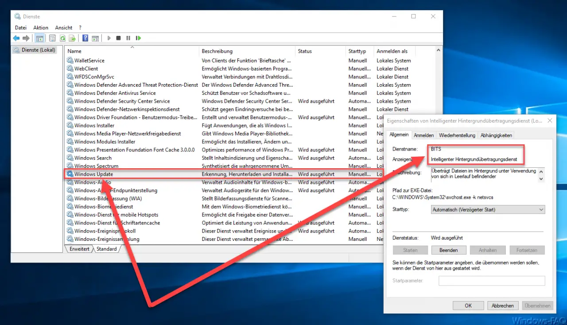Image resolution: width=567 pixels, height=325 pixels.
Task: Click the Starten button
Action: (x=410, y=250)
